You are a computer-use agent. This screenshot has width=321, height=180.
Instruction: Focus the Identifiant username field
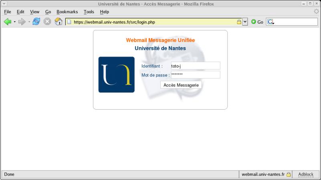(x=195, y=66)
